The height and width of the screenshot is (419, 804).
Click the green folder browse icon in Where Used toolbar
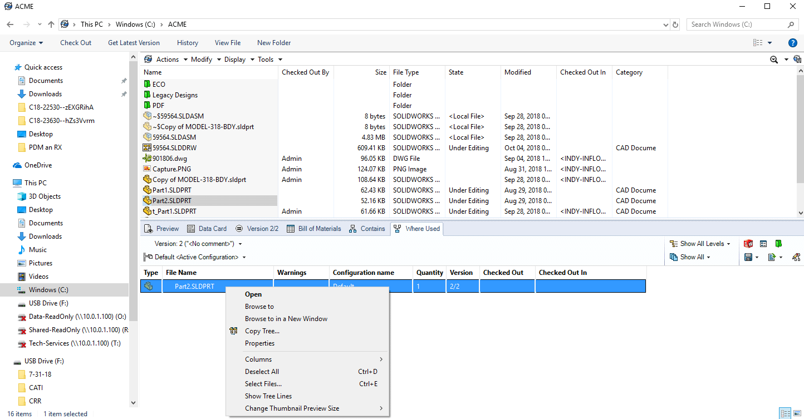point(778,244)
